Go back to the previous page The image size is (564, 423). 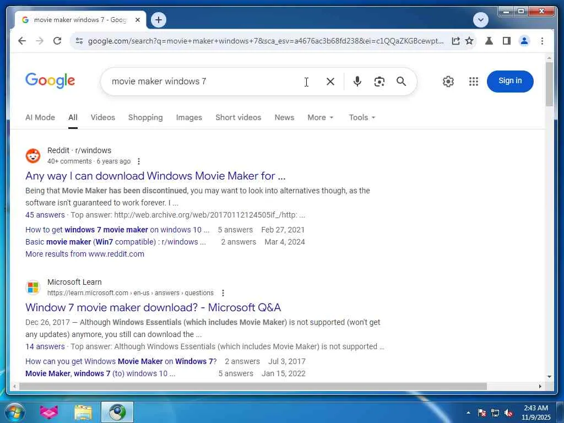[22, 41]
